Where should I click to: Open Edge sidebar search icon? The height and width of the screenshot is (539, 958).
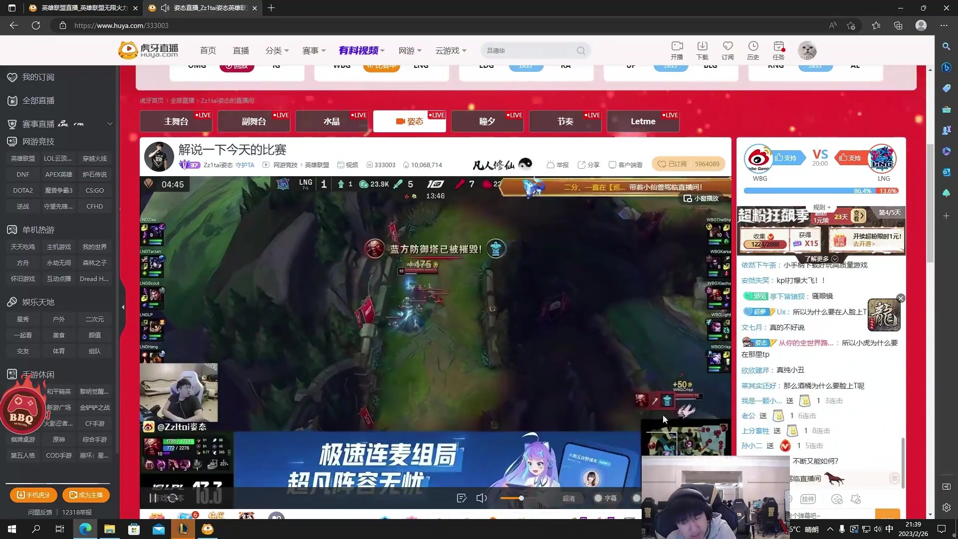click(x=946, y=46)
